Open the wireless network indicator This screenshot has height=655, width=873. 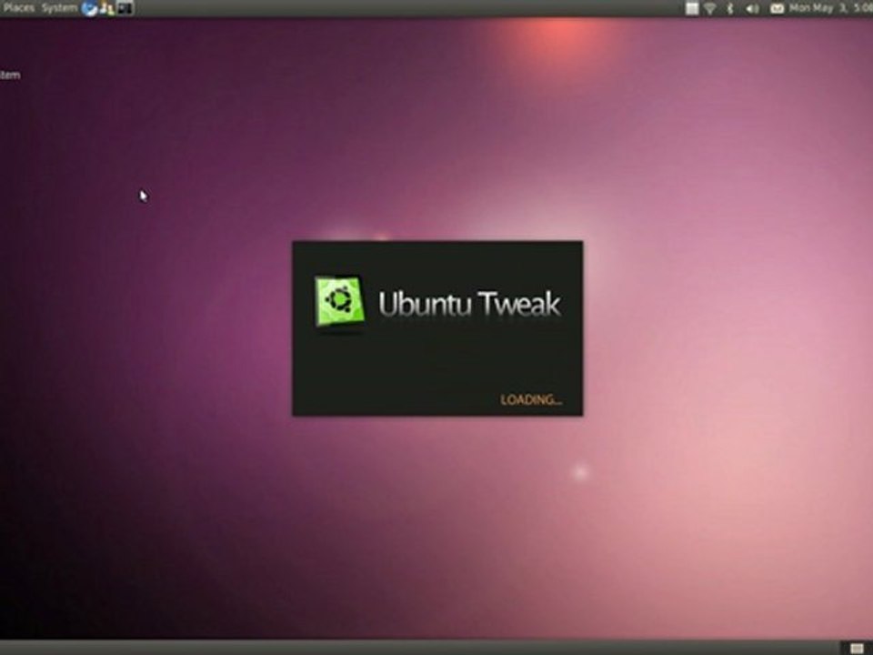710,8
